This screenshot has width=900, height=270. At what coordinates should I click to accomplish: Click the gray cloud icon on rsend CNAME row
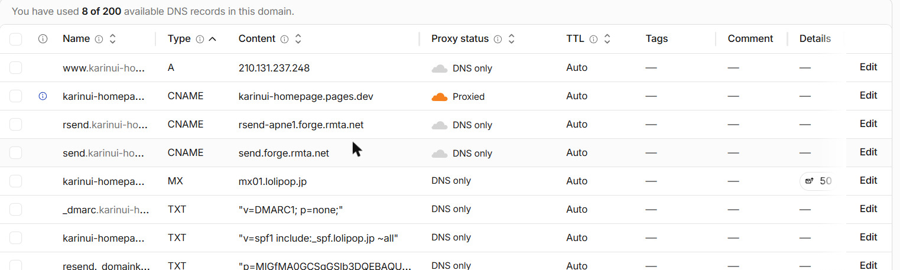point(439,125)
